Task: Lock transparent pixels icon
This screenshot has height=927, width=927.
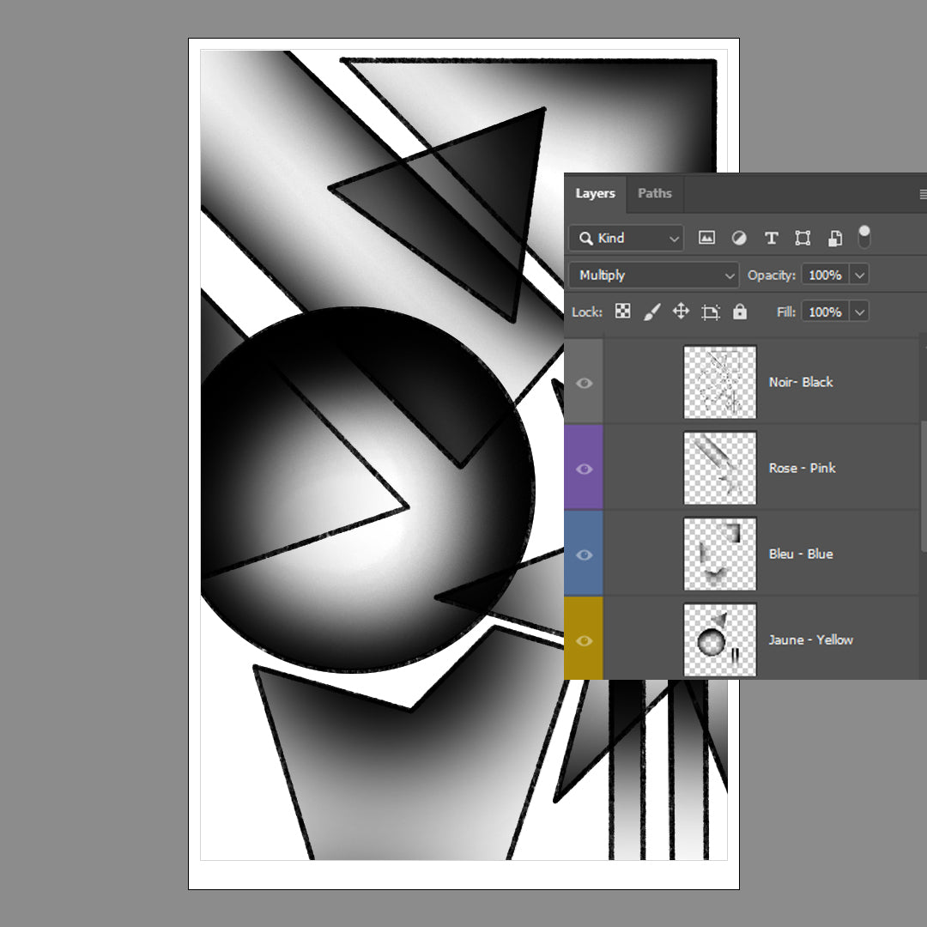Action: pos(623,312)
